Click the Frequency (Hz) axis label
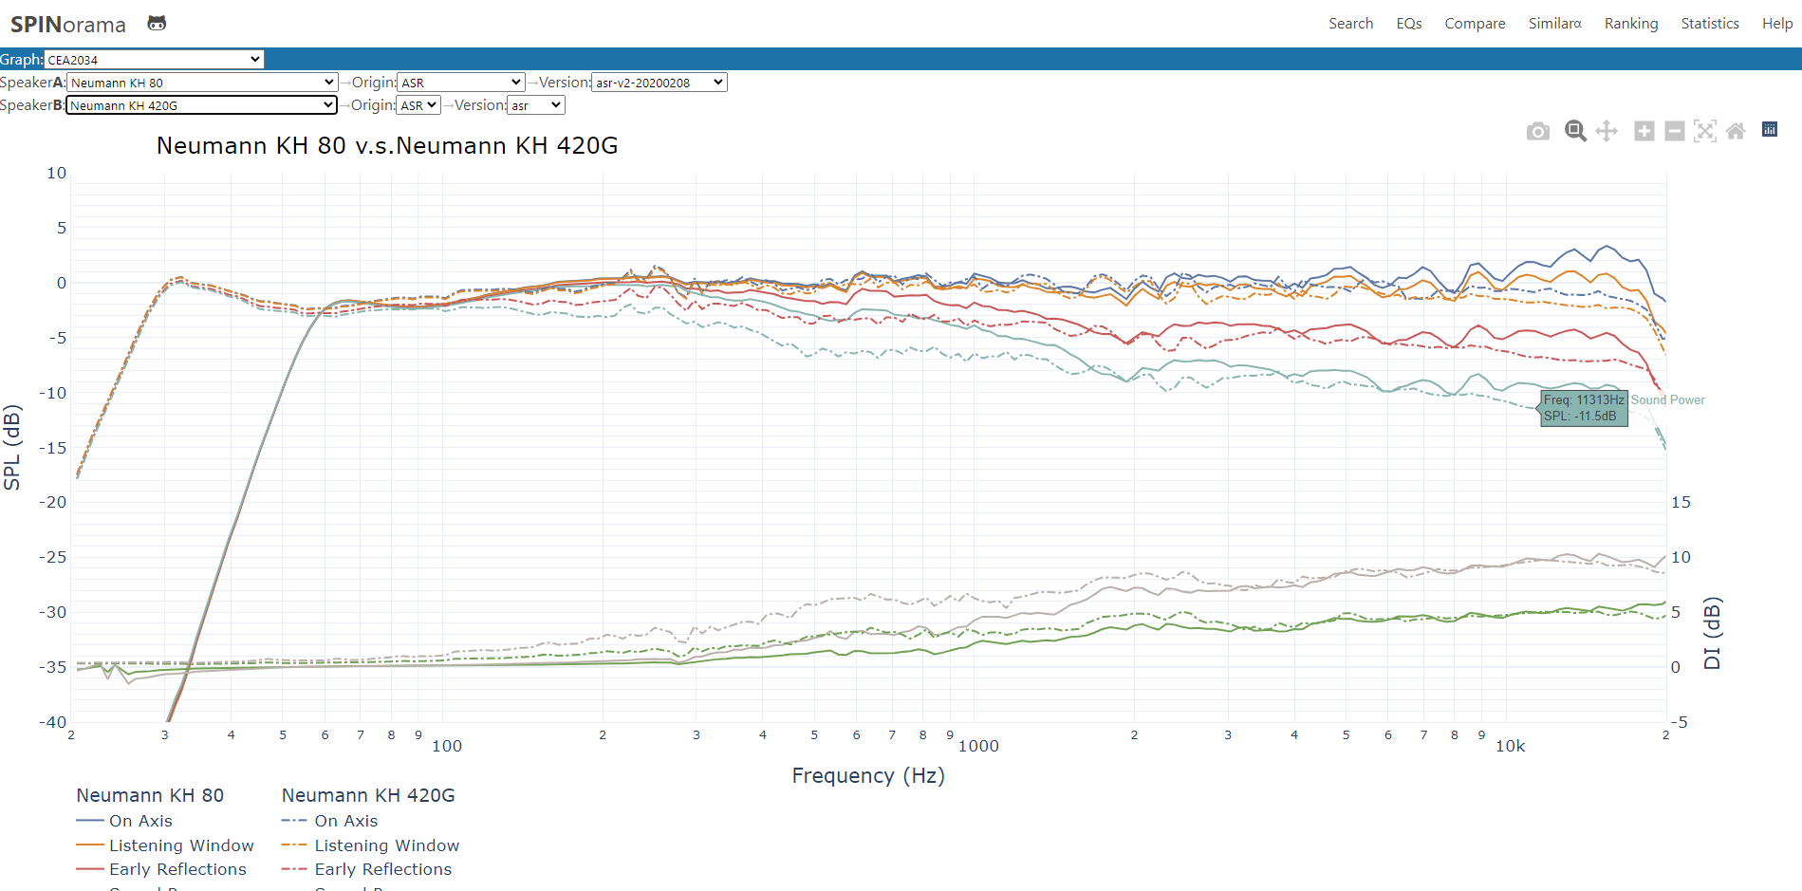 coord(868,775)
